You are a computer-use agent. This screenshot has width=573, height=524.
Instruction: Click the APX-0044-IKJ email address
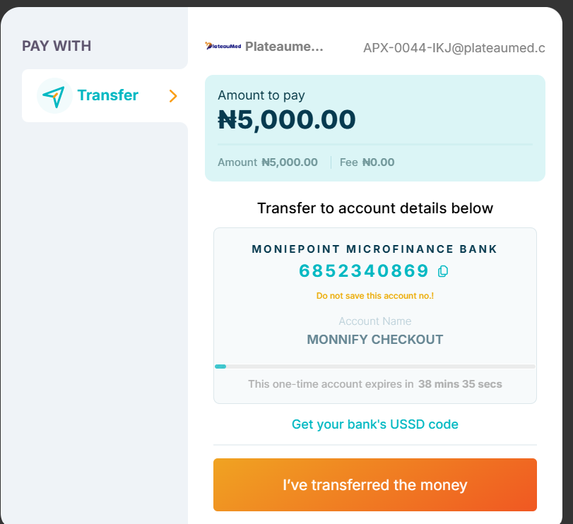pyautogui.click(x=454, y=48)
